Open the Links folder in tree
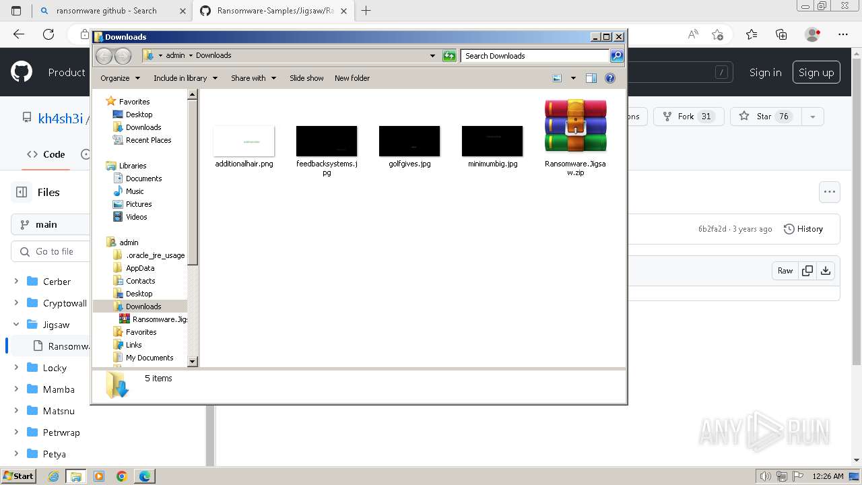Image resolution: width=862 pixels, height=485 pixels. pos(133,345)
